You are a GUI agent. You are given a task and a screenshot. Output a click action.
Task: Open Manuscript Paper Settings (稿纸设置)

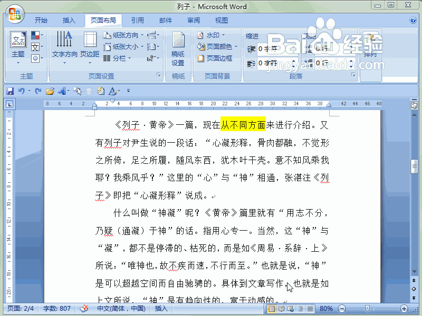pos(178,49)
